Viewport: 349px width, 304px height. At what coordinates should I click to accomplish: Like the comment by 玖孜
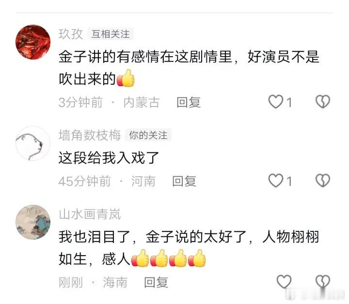(x=275, y=102)
